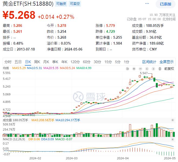
Task: Click the 2024-04 date axis label
Action: pyautogui.click(x=123, y=158)
